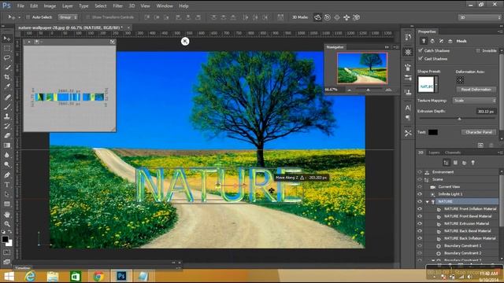Switch to the Channels tab
Screen dimensions: 504x283
[x=453, y=153]
